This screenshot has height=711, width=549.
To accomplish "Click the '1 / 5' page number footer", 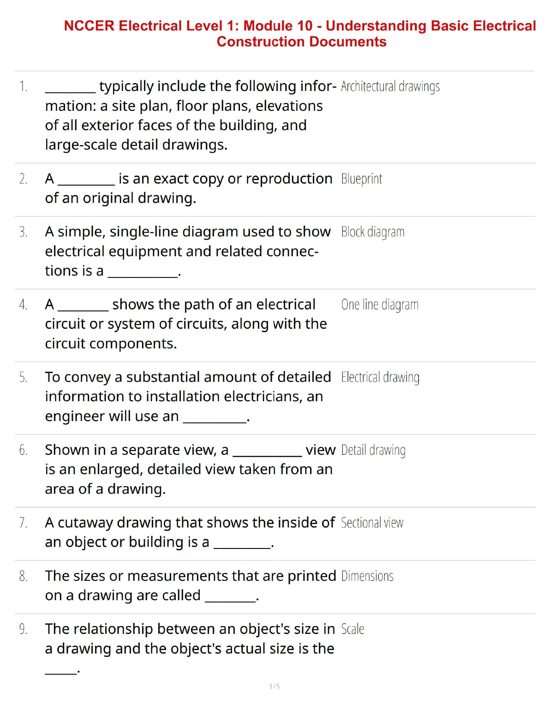I will point(274,687).
